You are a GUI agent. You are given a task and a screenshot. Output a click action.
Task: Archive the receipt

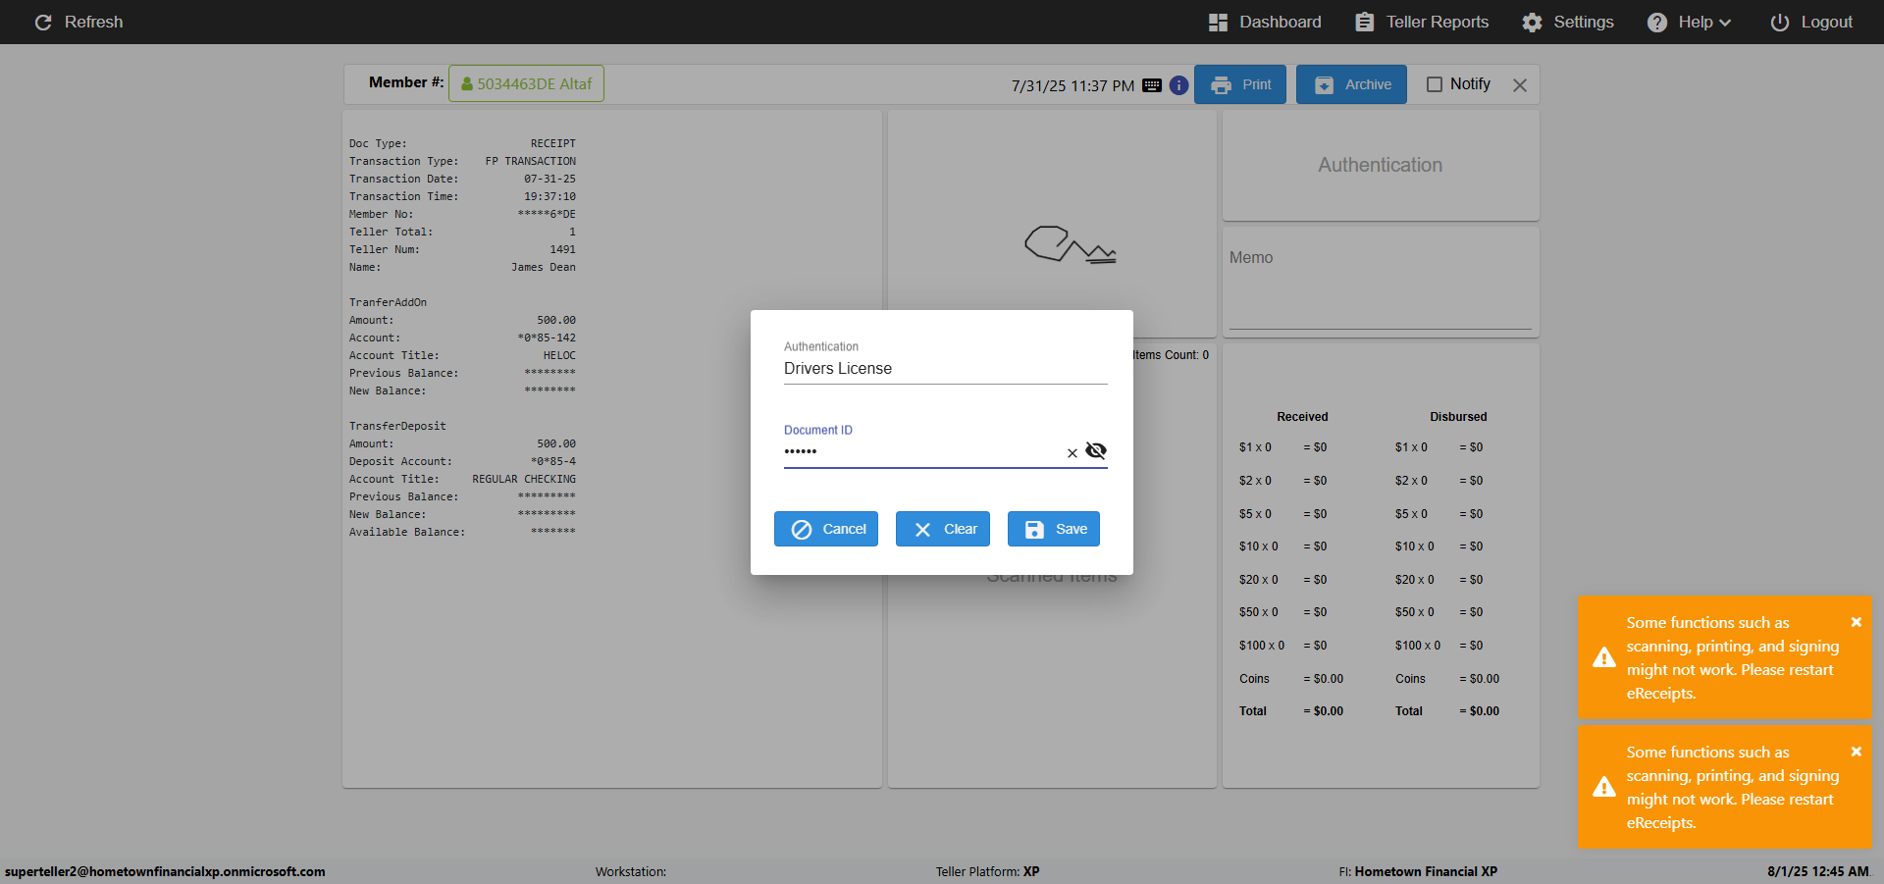1351,84
